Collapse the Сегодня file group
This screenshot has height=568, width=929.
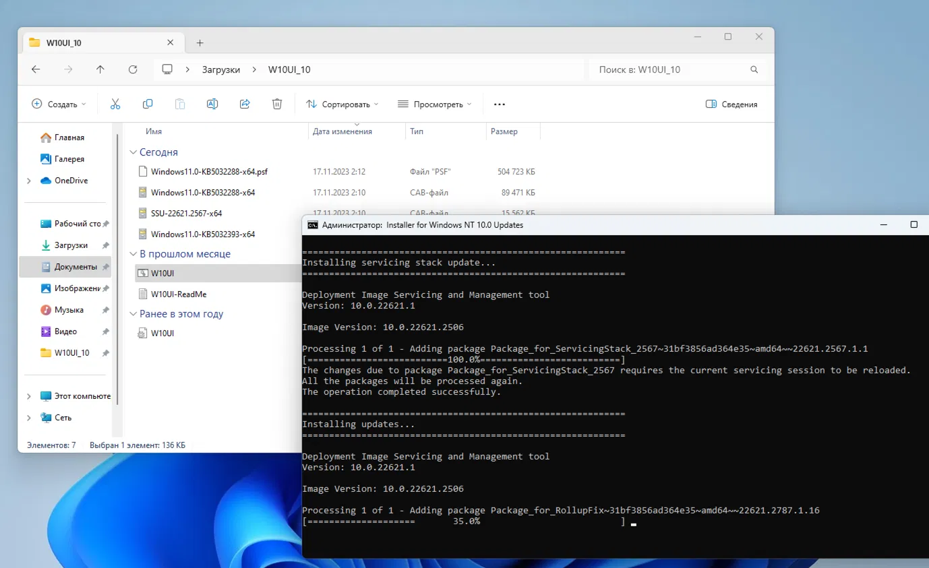tap(133, 153)
